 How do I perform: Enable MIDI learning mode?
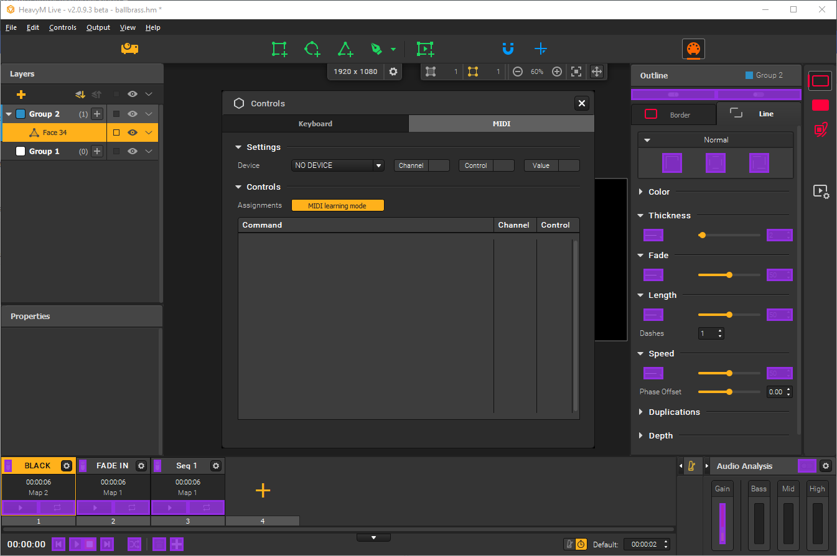coord(337,205)
